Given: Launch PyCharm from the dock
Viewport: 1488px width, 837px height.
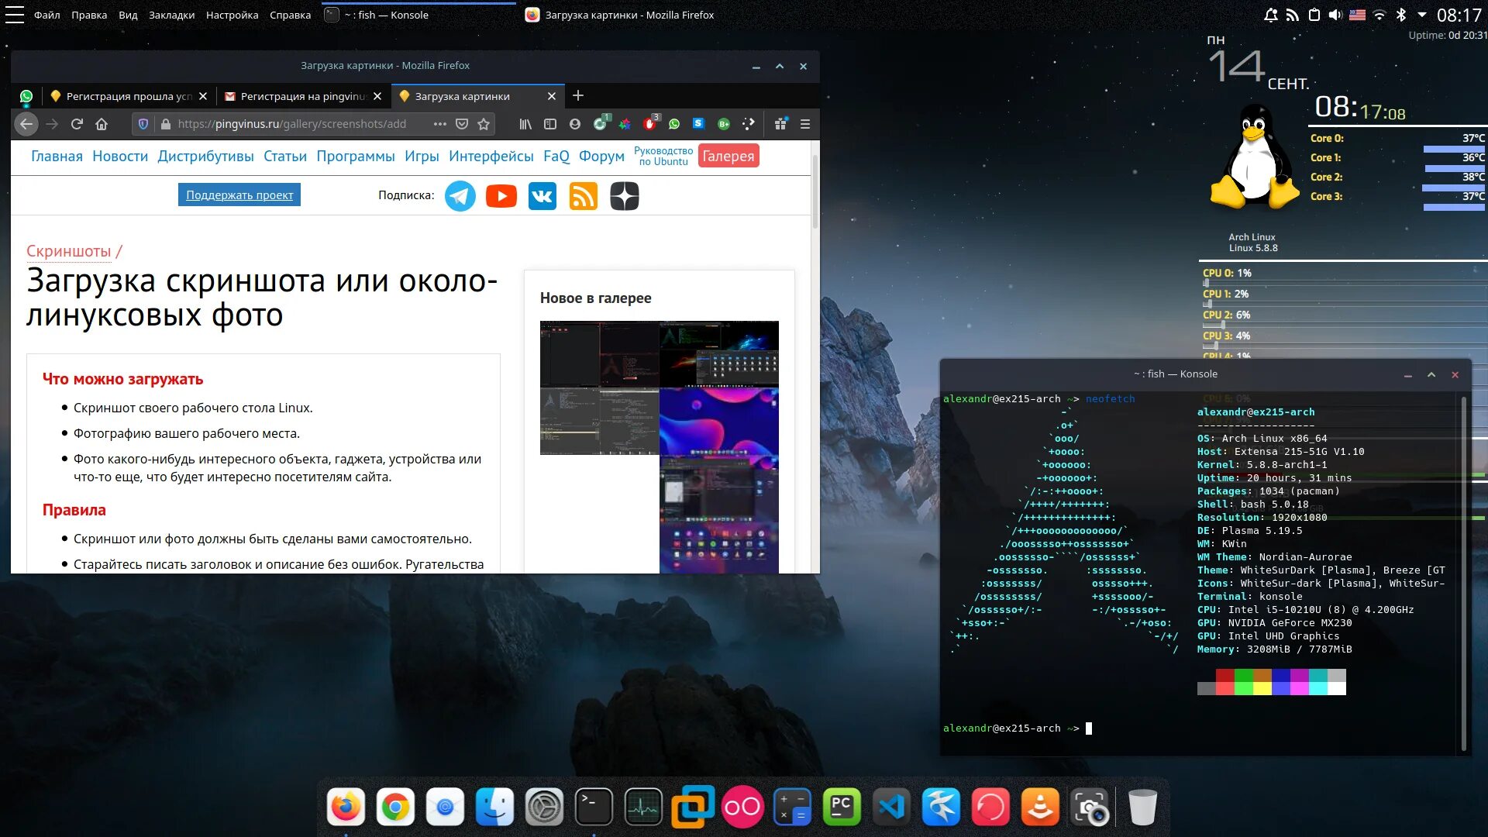Looking at the screenshot, I should click(842, 808).
